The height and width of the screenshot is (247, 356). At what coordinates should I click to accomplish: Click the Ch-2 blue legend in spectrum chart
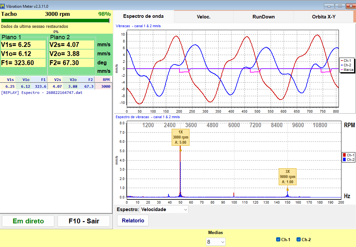coord(349,160)
